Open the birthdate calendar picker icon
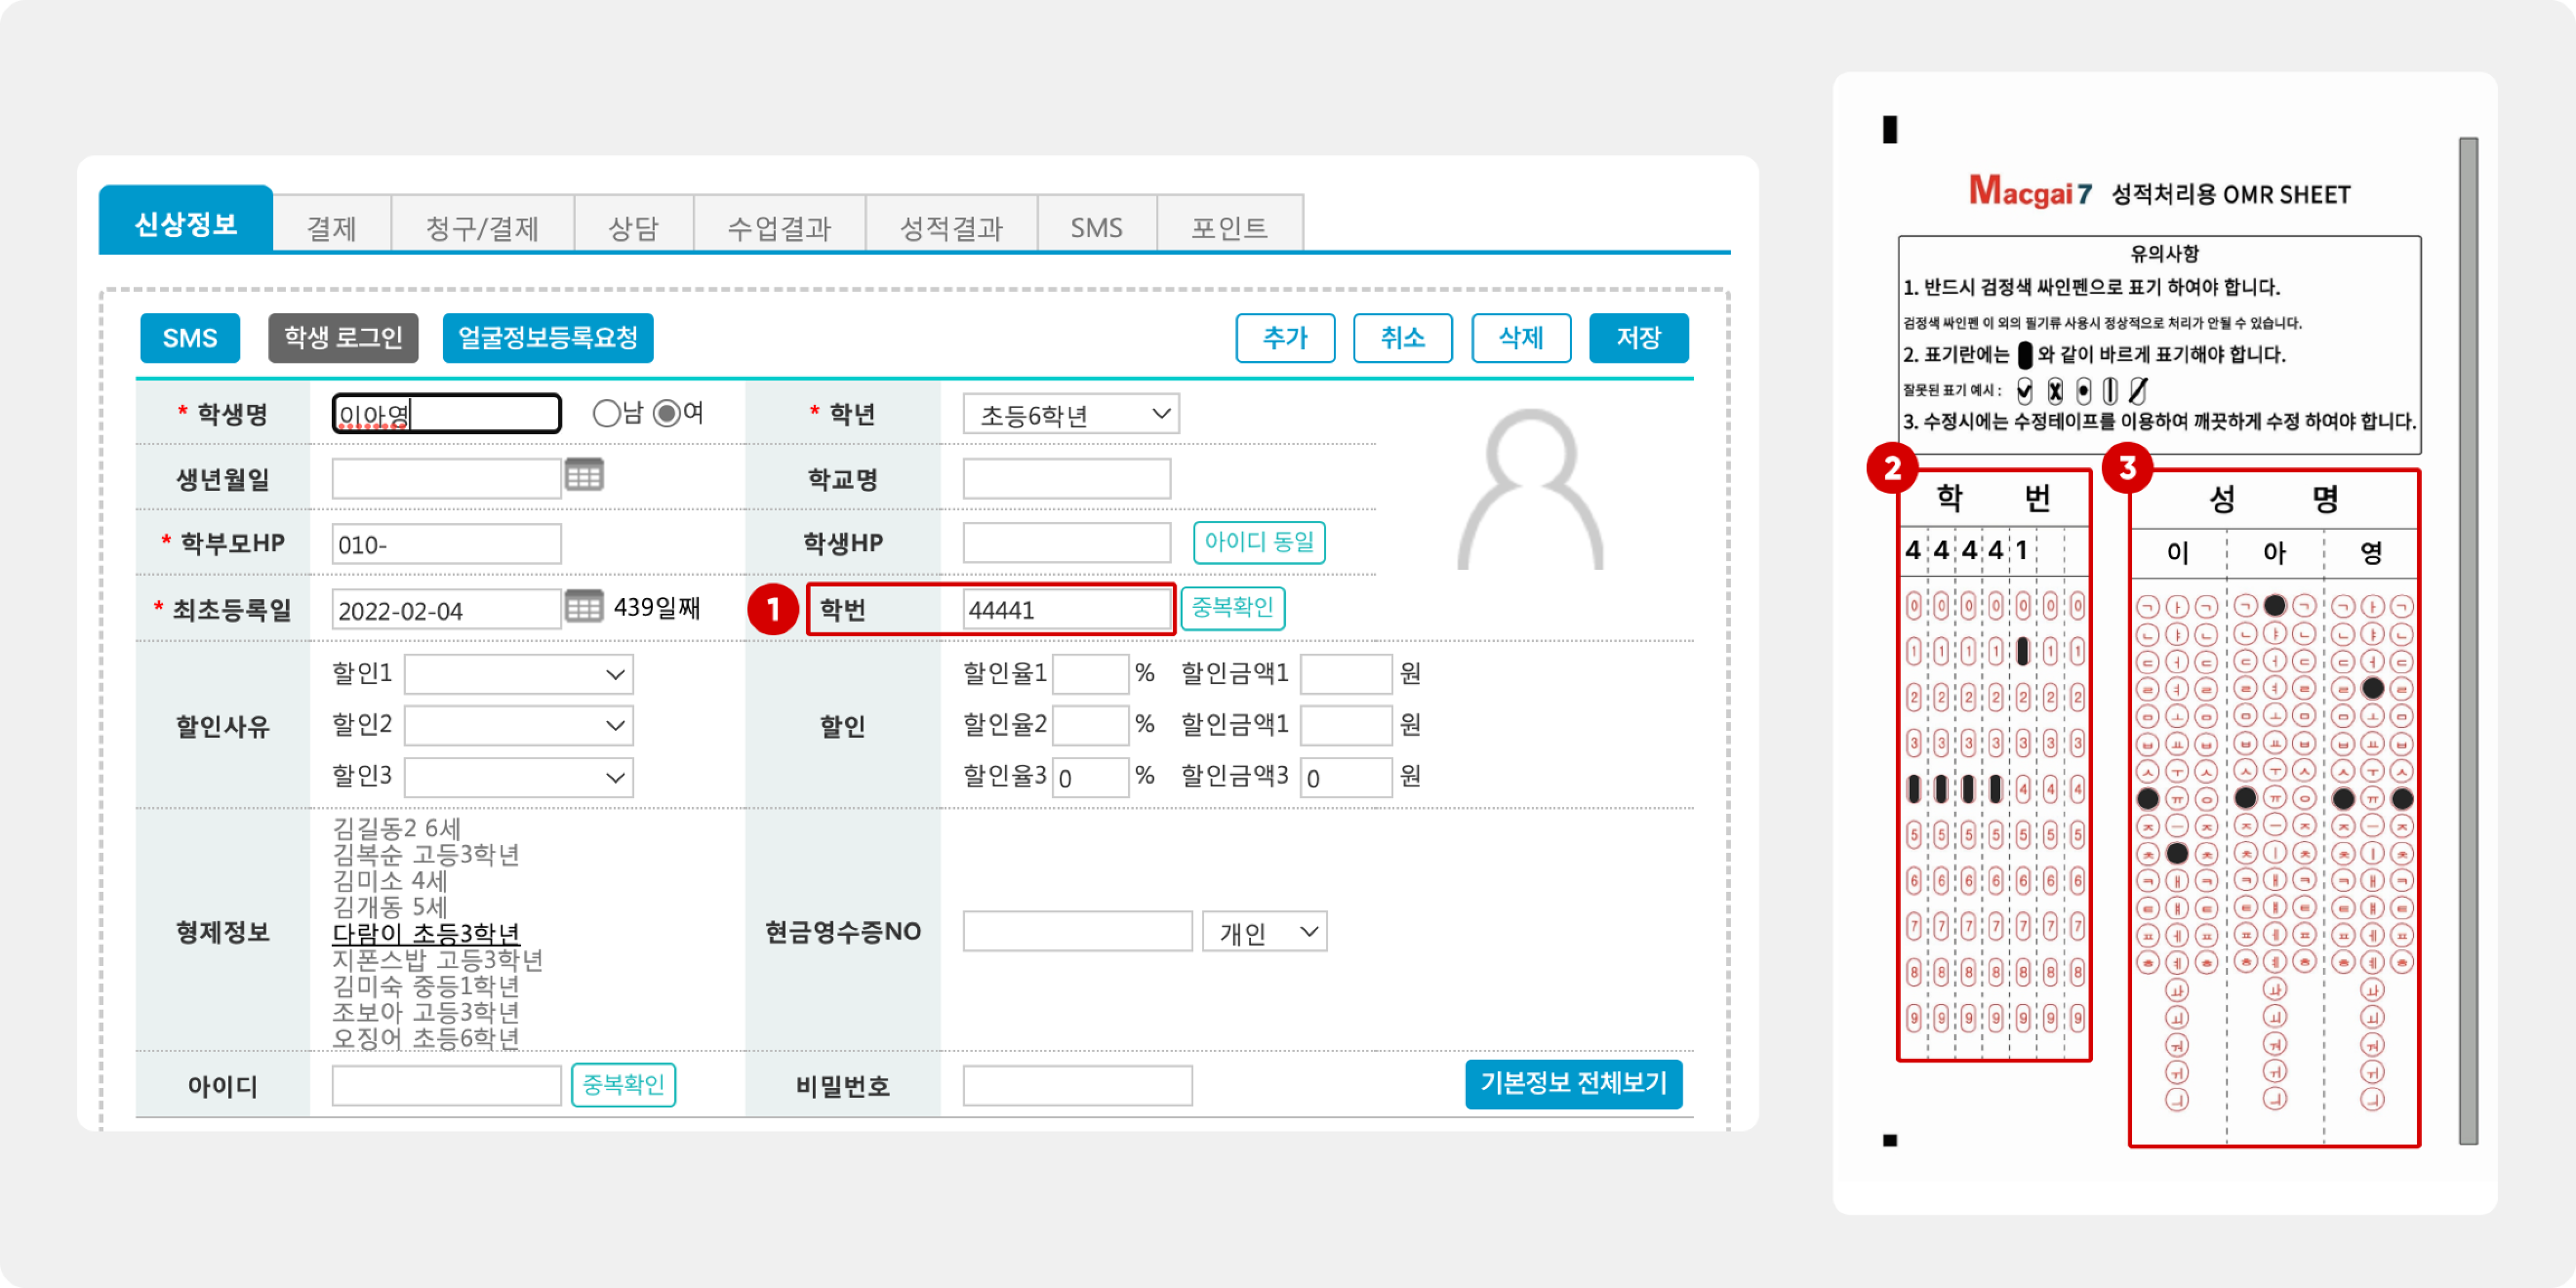Image resolution: width=2576 pixels, height=1288 pixels. [x=584, y=475]
